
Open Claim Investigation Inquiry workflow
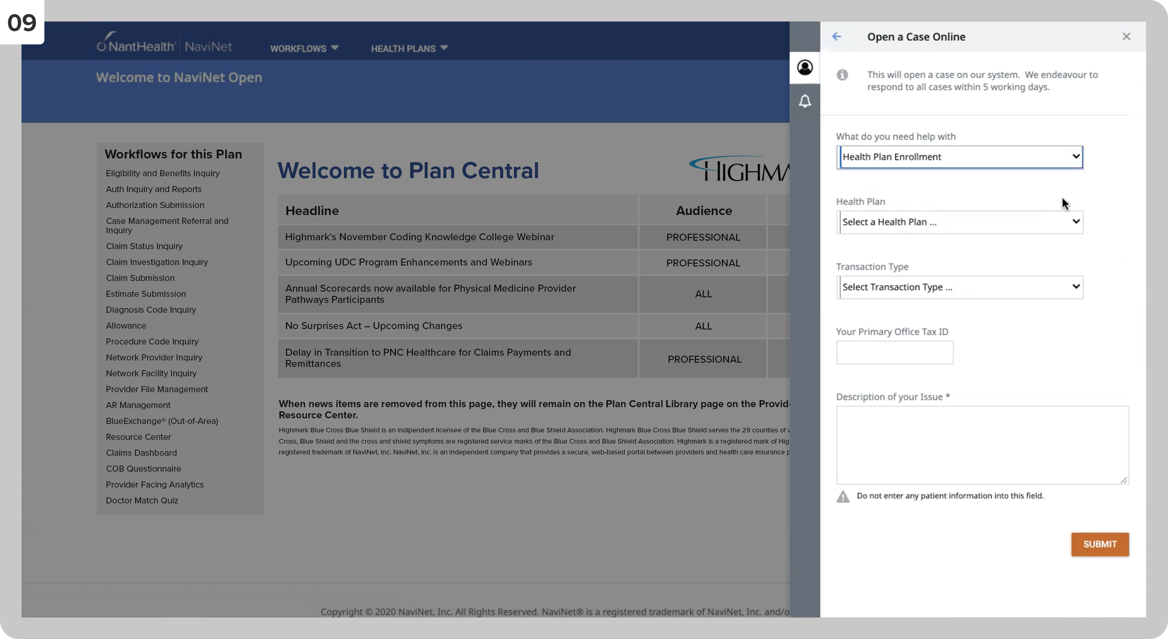click(157, 262)
